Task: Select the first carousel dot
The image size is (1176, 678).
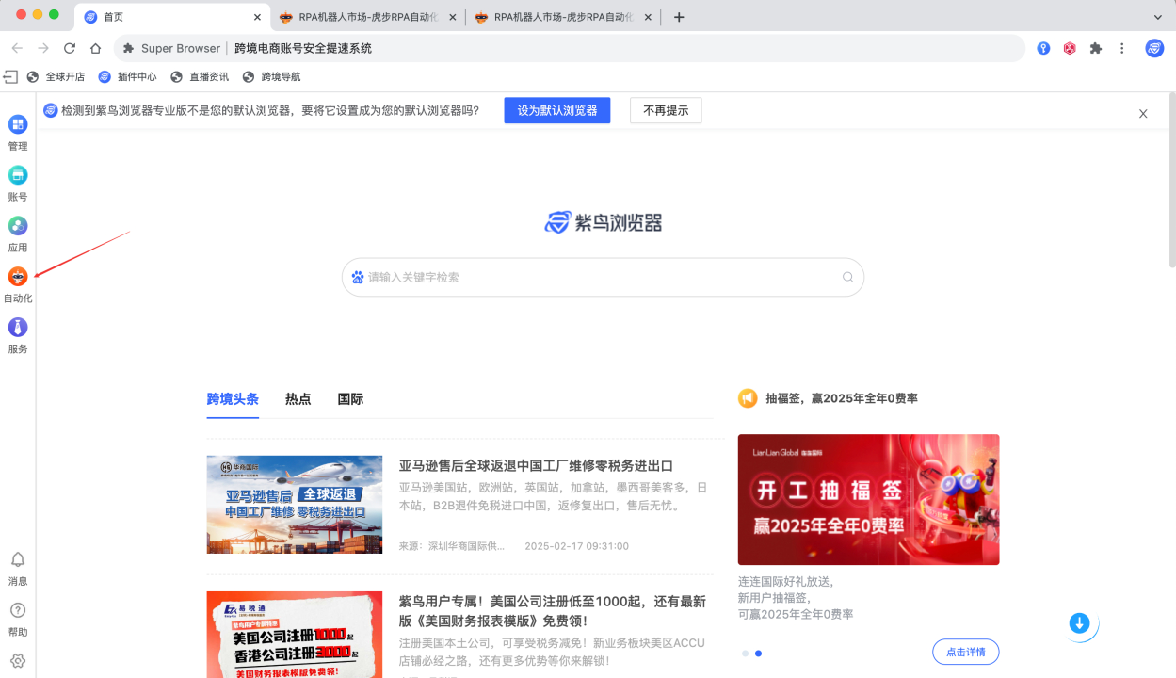Action: click(745, 654)
